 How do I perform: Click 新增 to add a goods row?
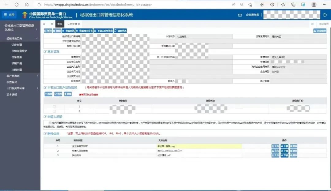tap(48, 94)
